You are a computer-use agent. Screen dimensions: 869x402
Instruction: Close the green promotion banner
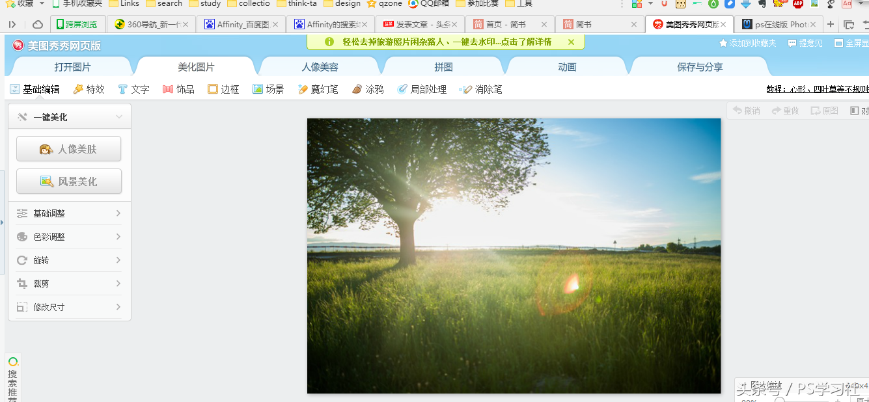(x=572, y=42)
